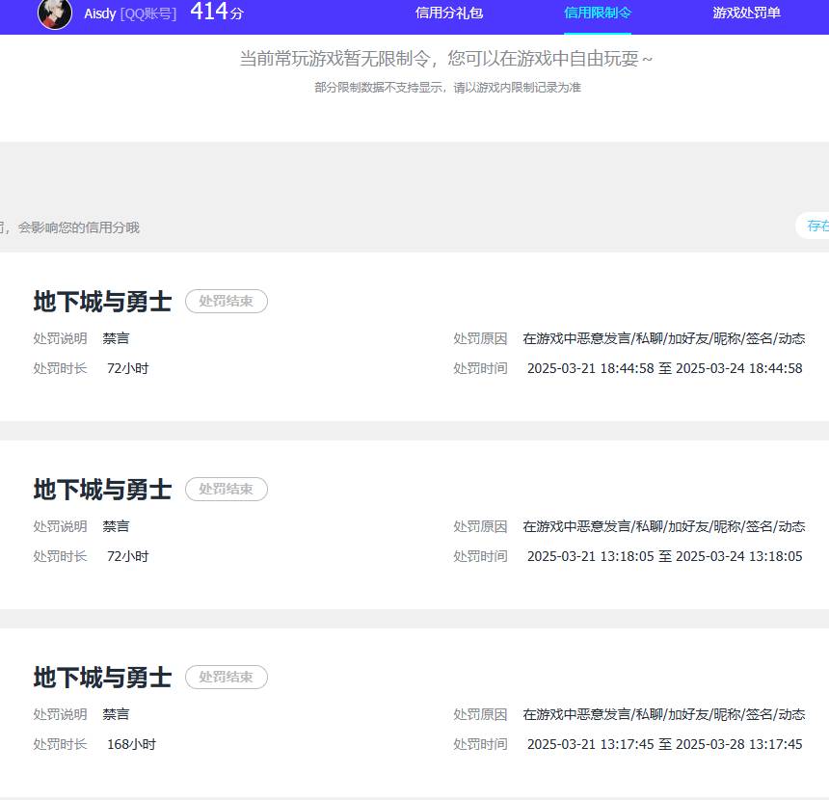The image size is (829, 800).
Task: Open the first 地下城与勇士 game title
Action: [101, 301]
